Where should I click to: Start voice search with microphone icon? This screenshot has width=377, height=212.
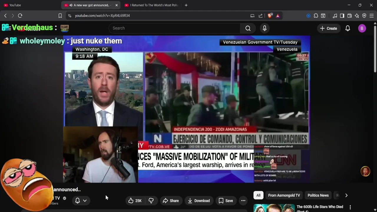click(x=264, y=28)
